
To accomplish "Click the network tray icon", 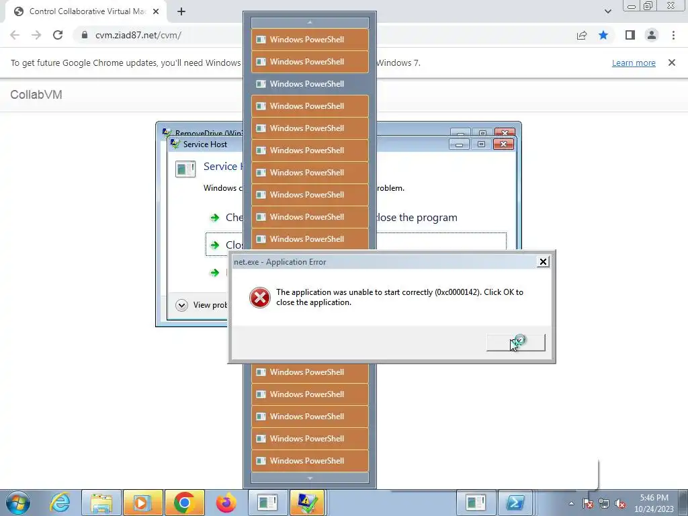I will [x=604, y=504].
